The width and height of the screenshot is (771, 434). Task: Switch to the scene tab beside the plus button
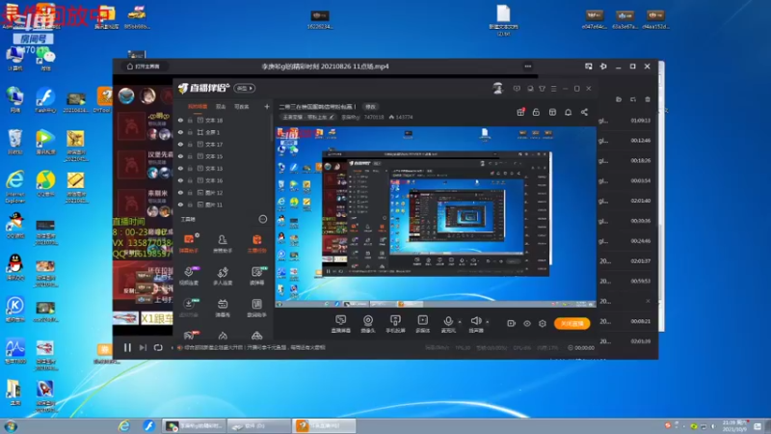click(x=242, y=107)
